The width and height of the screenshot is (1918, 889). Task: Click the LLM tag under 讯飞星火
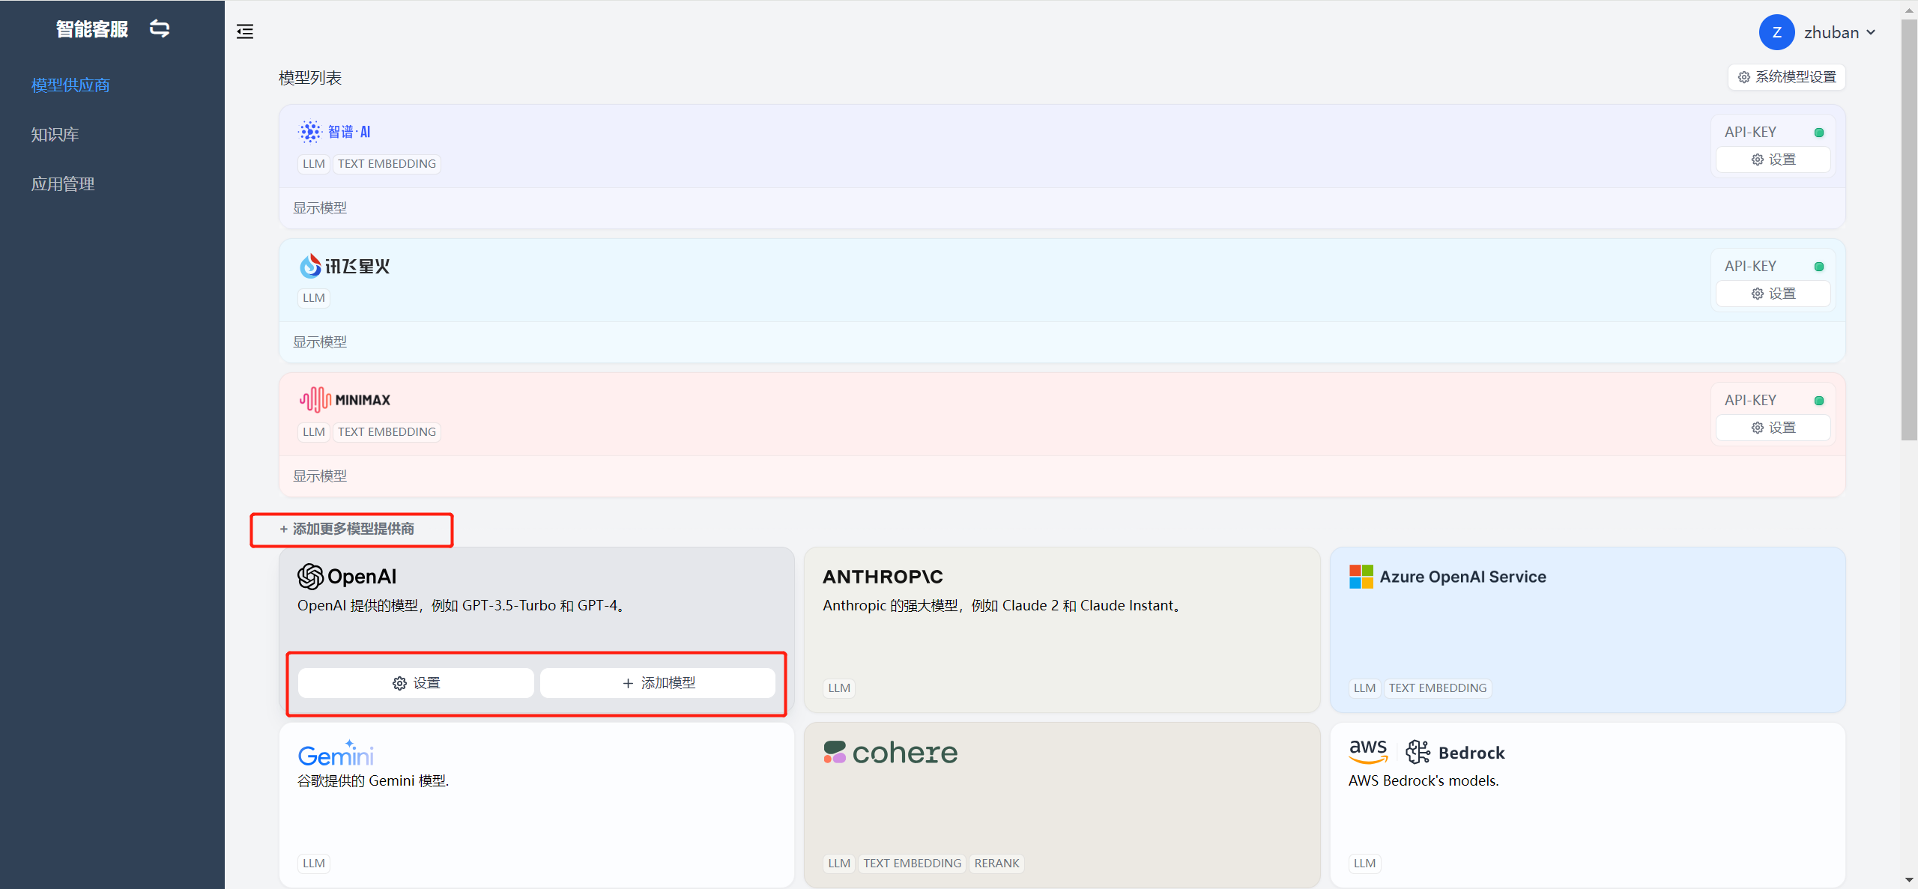(314, 298)
